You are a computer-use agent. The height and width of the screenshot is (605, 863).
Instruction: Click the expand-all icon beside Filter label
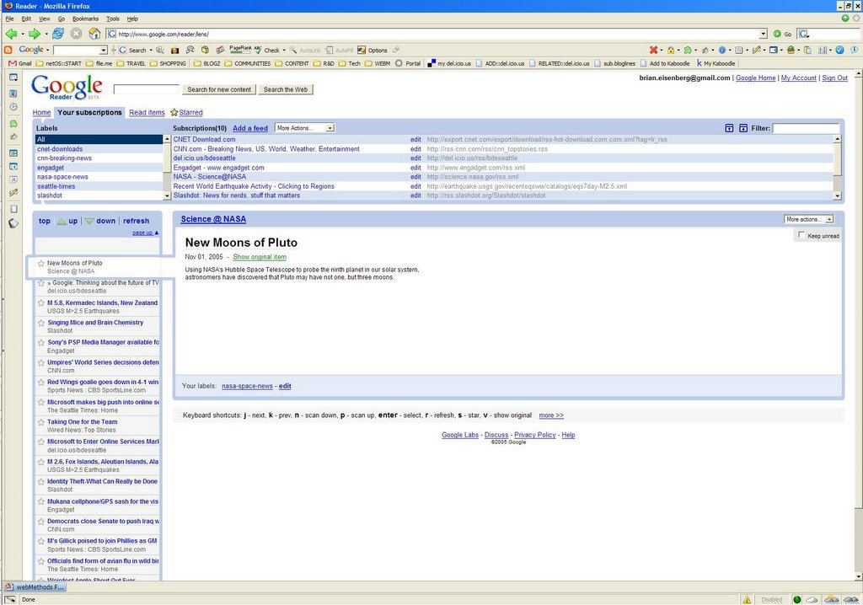coord(743,128)
